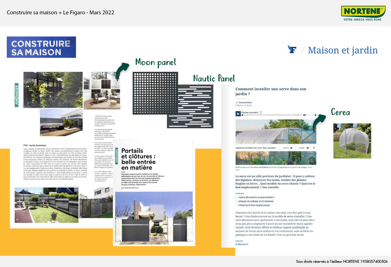Image resolution: width=391 pixels, height=267 pixels.
Task: Open the rooftop deck lounge photo
Action: pyautogui.click(x=61, y=122)
